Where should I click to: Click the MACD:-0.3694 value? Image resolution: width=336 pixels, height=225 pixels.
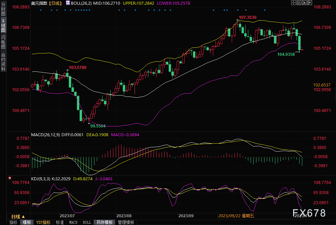125,135
